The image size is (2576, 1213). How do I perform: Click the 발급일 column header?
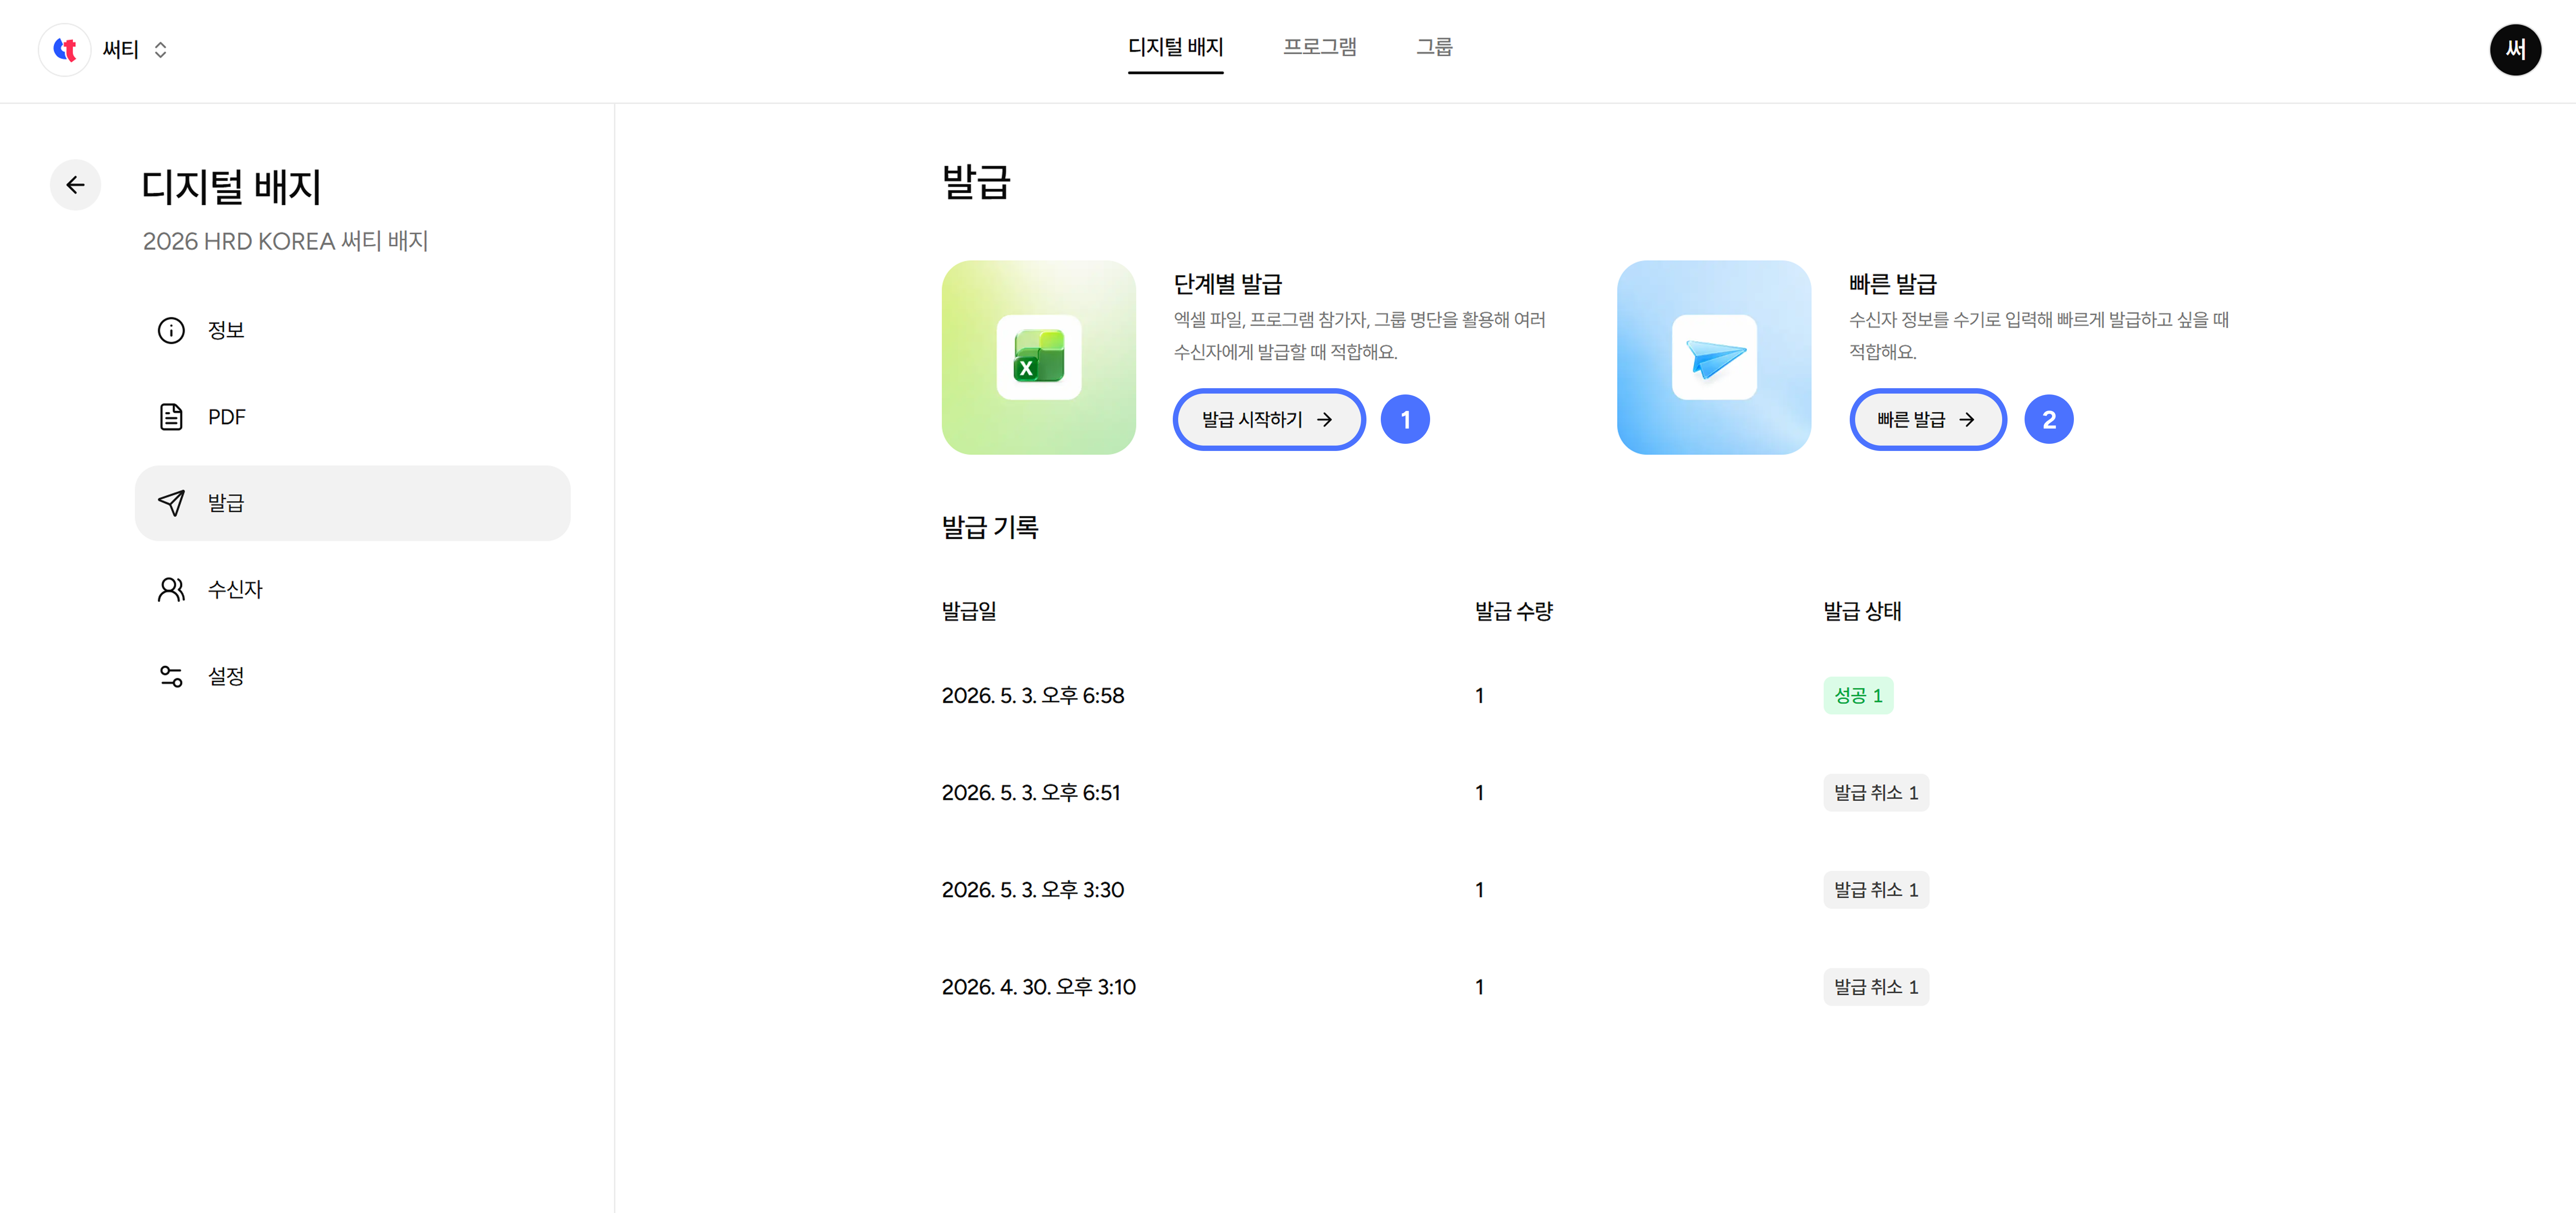pyautogui.click(x=969, y=611)
